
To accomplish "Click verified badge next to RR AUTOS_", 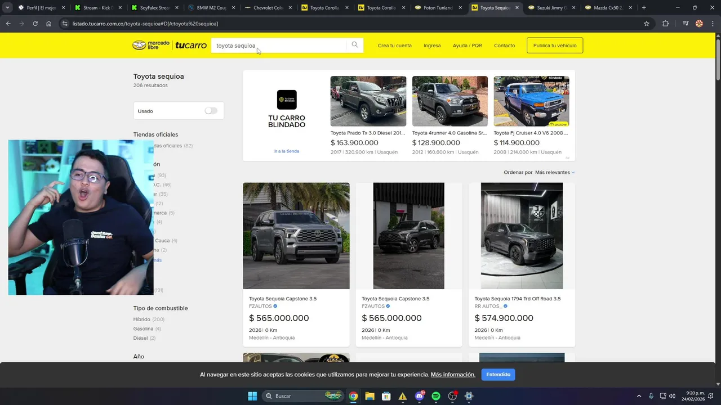I will tap(505, 306).
